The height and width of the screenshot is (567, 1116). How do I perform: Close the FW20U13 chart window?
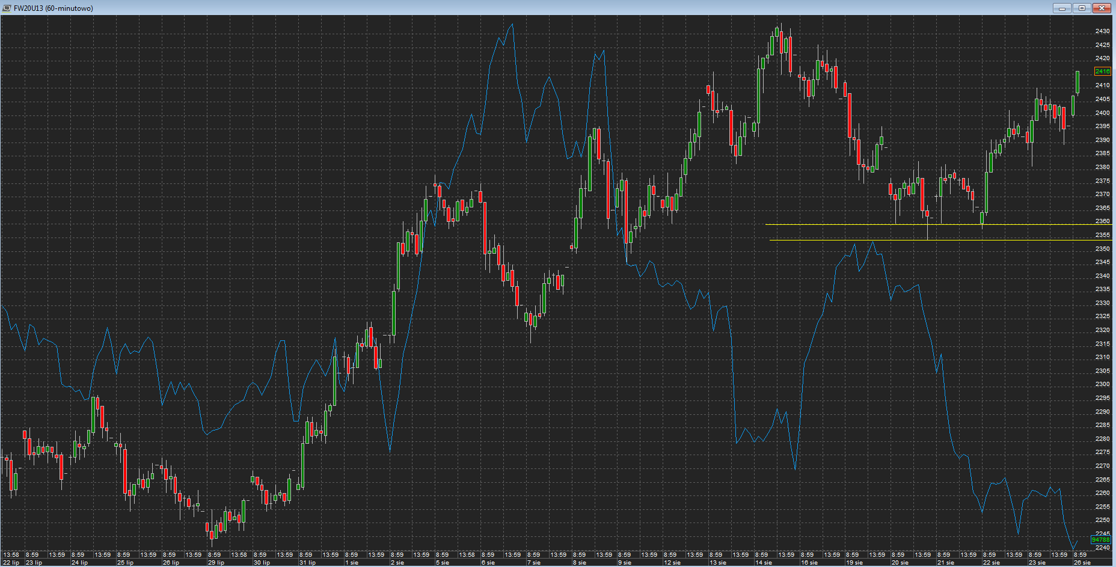click(1102, 8)
